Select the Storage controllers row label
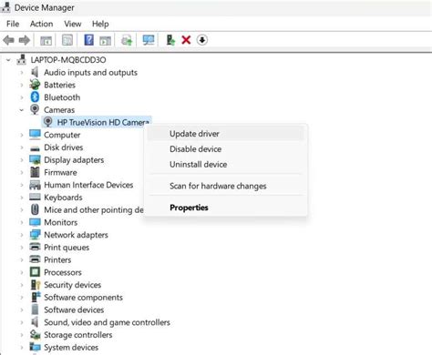 click(78, 335)
